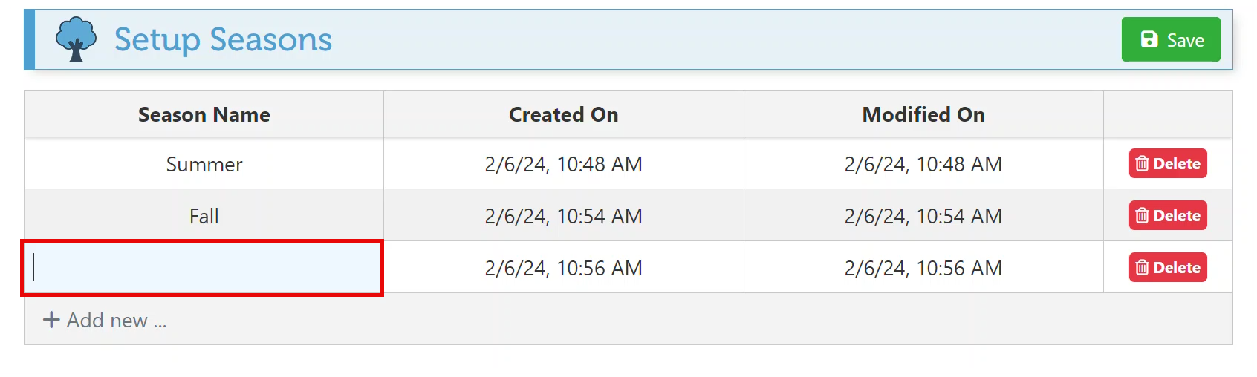Click the 10:56 AM Created On cell
Screen dimensions: 1257x377
[x=563, y=268]
